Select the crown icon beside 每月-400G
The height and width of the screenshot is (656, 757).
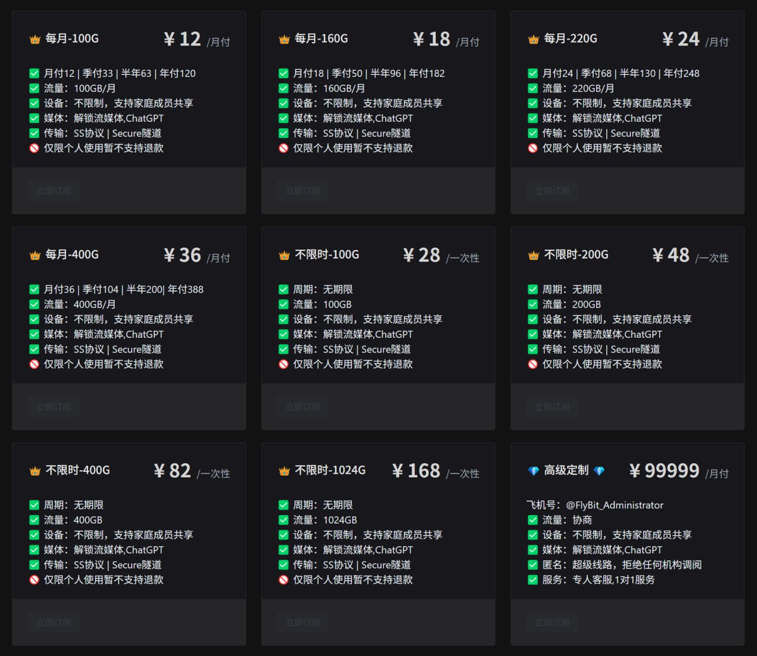pos(35,256)
